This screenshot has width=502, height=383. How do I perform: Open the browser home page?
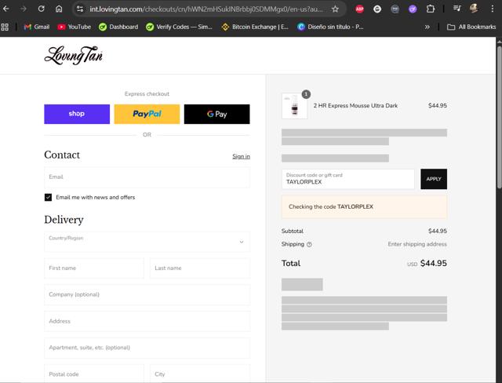[59, 9]
